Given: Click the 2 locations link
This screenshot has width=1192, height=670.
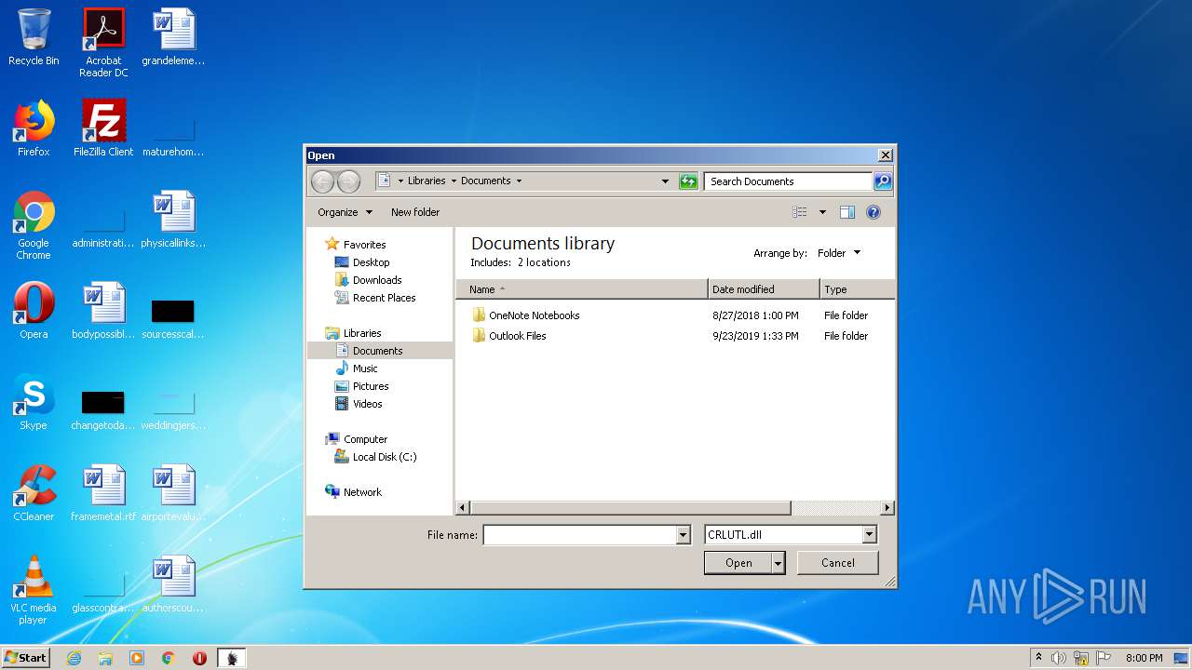Looking at the screenshot, I should [x=544, y=262].
